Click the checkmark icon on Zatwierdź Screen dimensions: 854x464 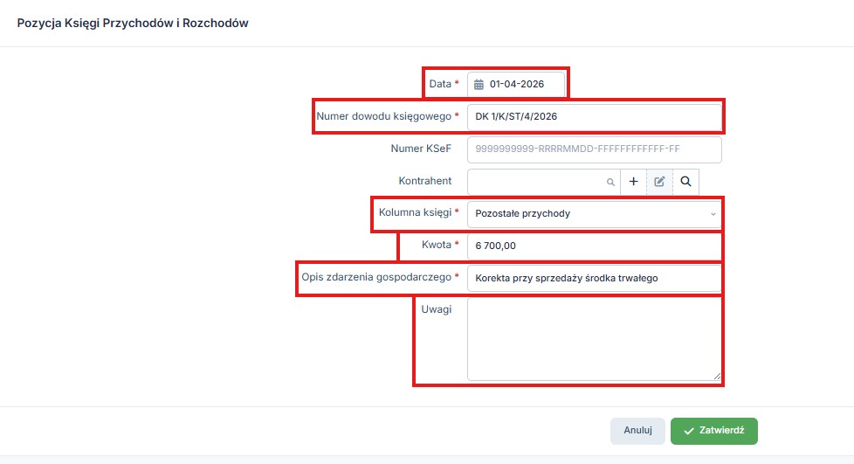click(689, 431)
